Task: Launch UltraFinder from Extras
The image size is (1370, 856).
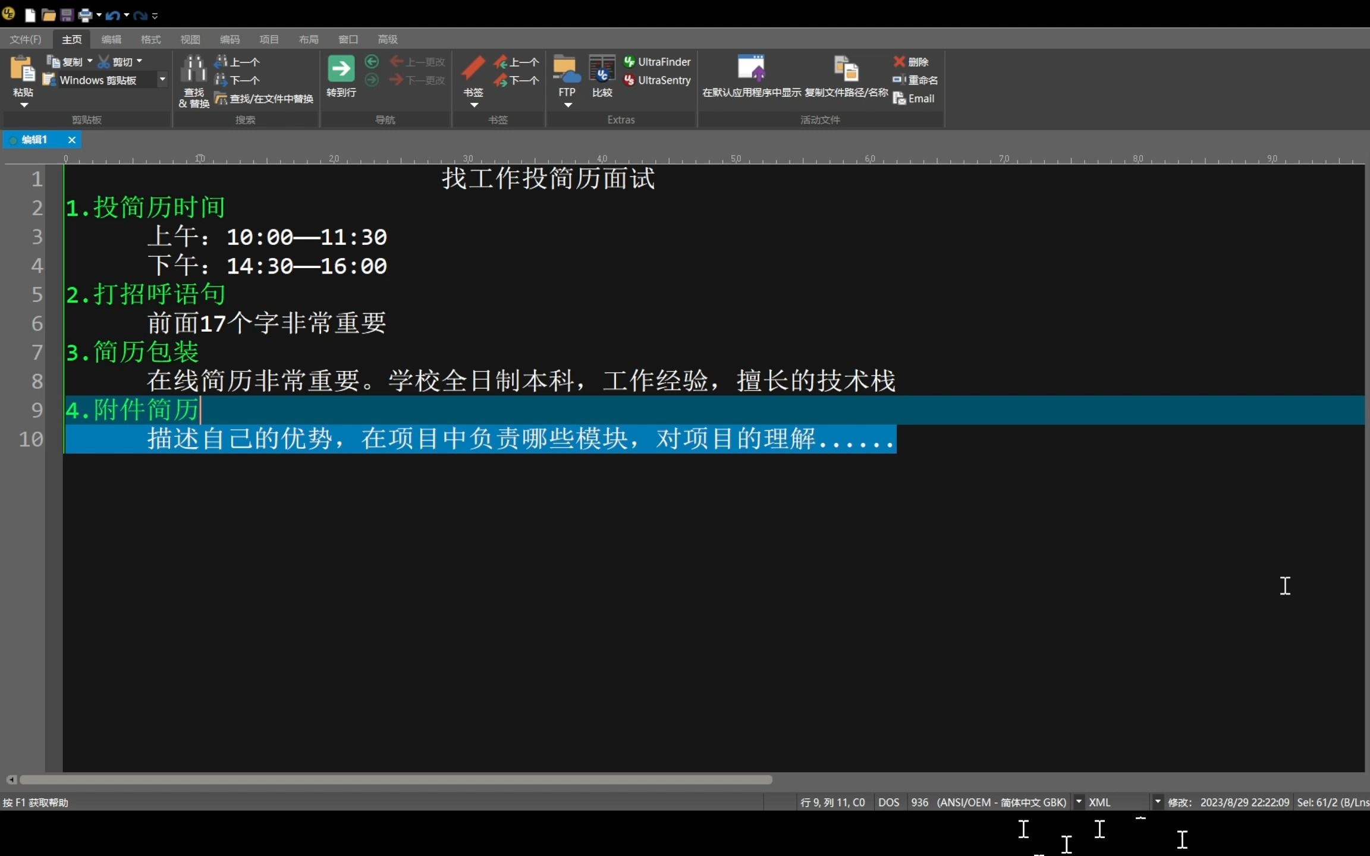Action: pos(657,62)
